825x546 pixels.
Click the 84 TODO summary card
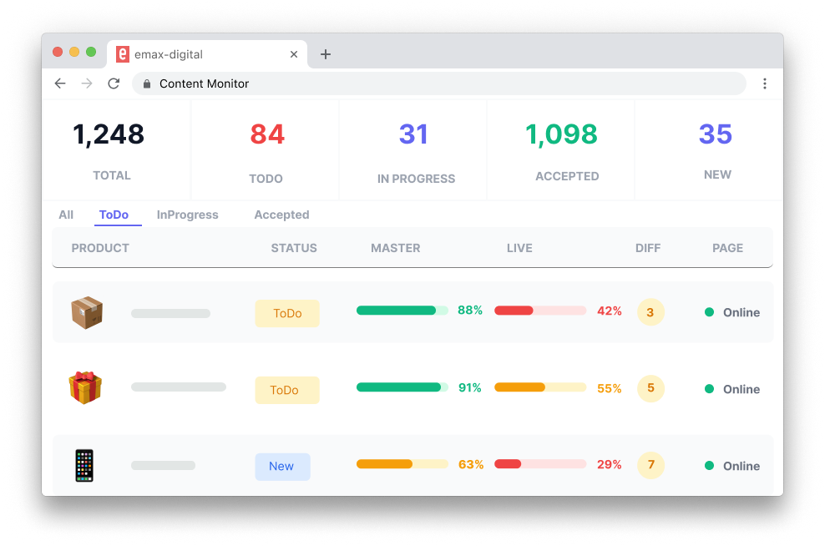click(x=266, y=150)
